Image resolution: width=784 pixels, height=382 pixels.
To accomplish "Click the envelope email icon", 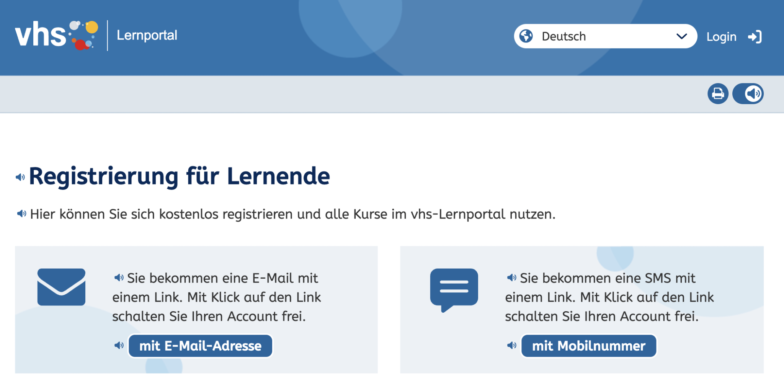I will (x=61, y=287).
